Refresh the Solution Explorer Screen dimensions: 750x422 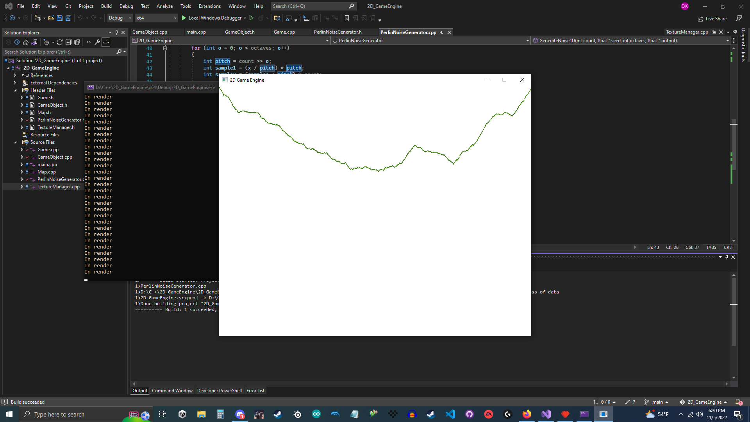(x=60, y=42)
